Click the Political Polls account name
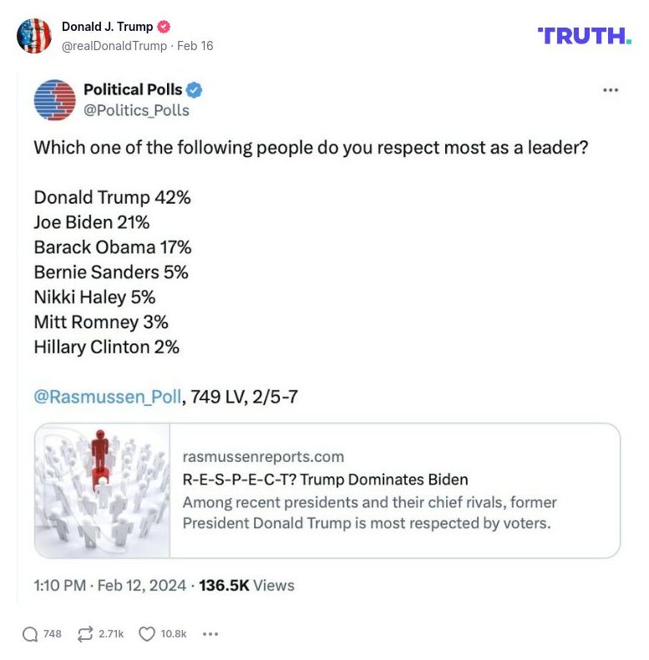 133,90
